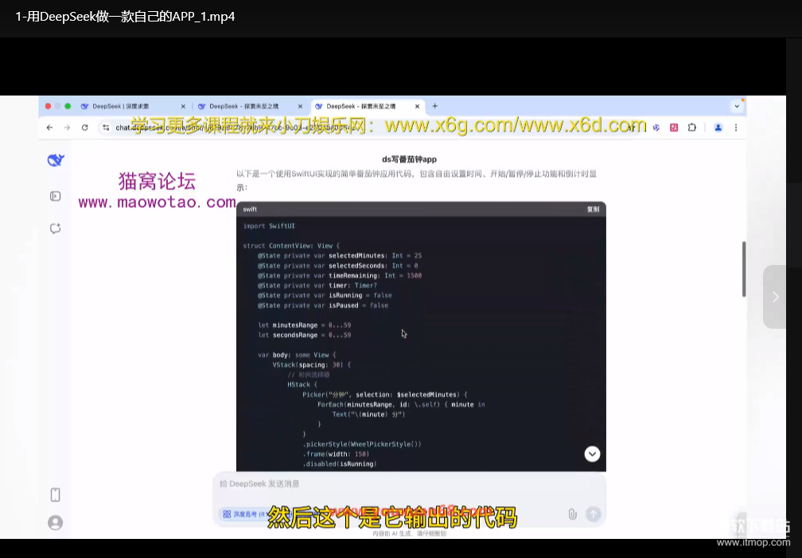Switch to the 'DeepSeek | 深度求索' tab
The image size is (802, 558).
[133, 107]
